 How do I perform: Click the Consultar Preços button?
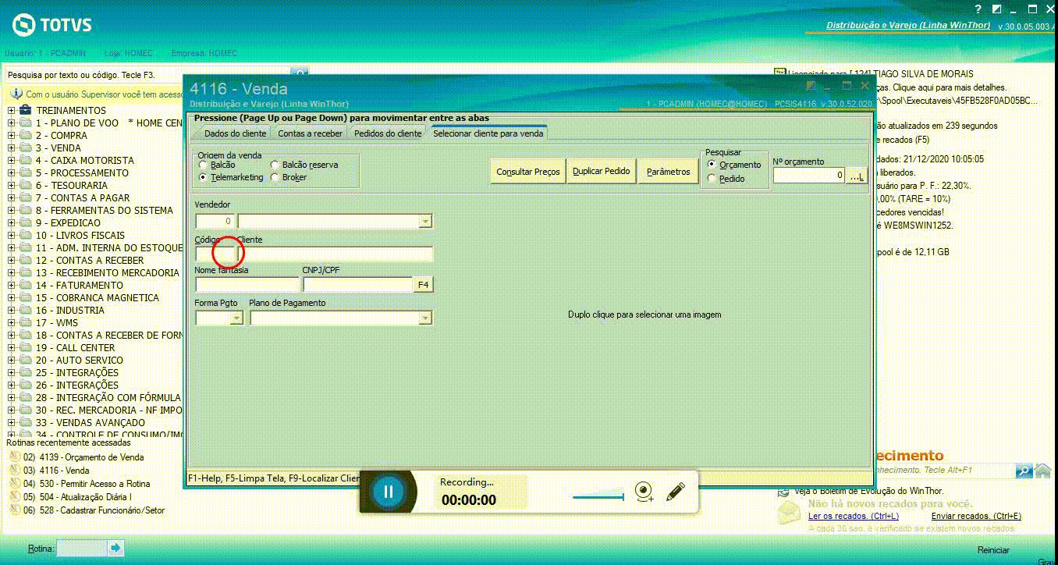pos(528,171)
